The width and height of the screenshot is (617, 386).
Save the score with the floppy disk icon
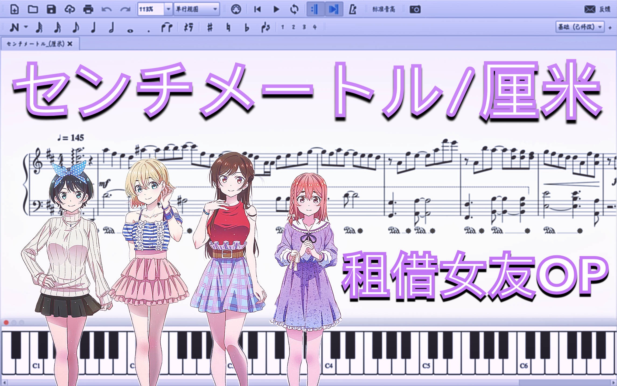(x=51, y=9)
